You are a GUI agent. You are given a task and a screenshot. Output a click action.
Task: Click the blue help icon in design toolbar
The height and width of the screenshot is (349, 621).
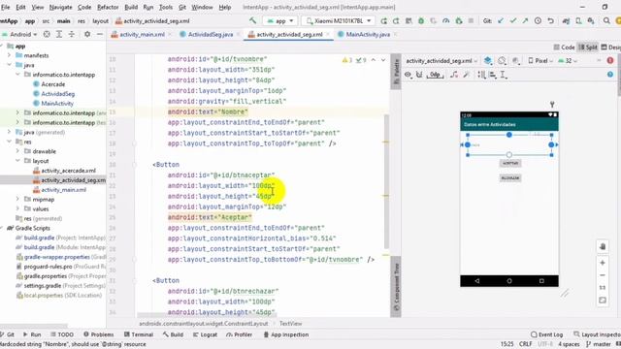click(x=610, y=75)
